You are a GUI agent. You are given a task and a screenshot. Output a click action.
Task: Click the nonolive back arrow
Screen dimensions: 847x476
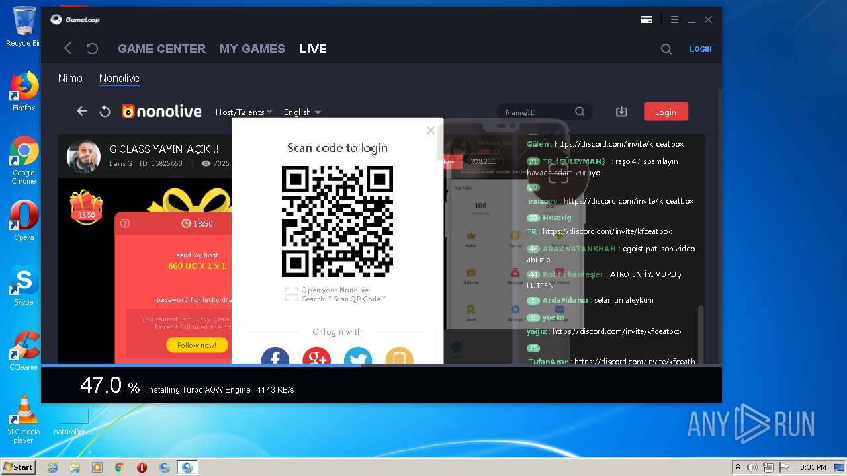[82, 111]
